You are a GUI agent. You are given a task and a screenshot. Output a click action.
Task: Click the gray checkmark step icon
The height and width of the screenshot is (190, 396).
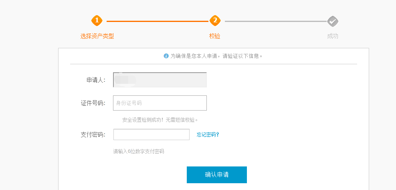click(332, 21)
